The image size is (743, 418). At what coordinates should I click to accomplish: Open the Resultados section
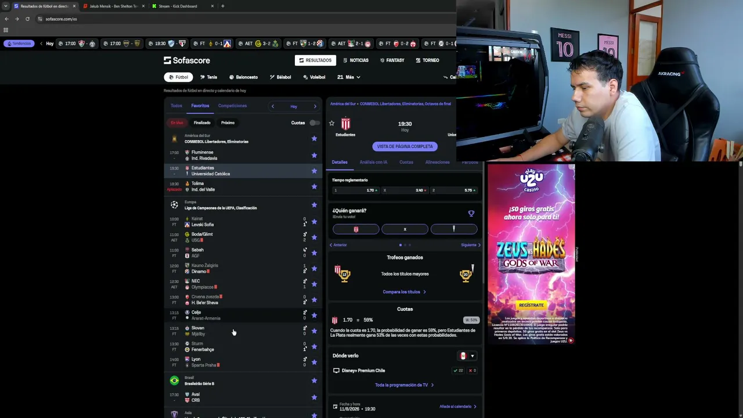coord(315,60)
